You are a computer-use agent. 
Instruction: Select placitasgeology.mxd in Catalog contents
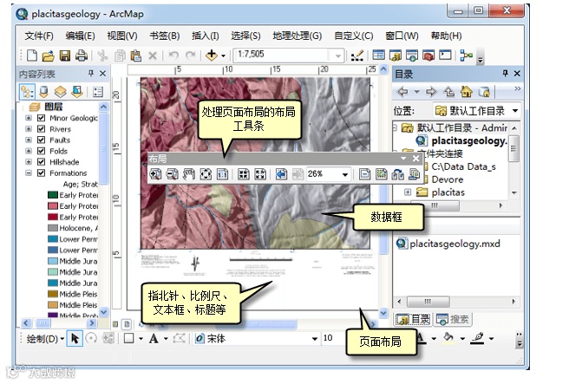(448, 244)
